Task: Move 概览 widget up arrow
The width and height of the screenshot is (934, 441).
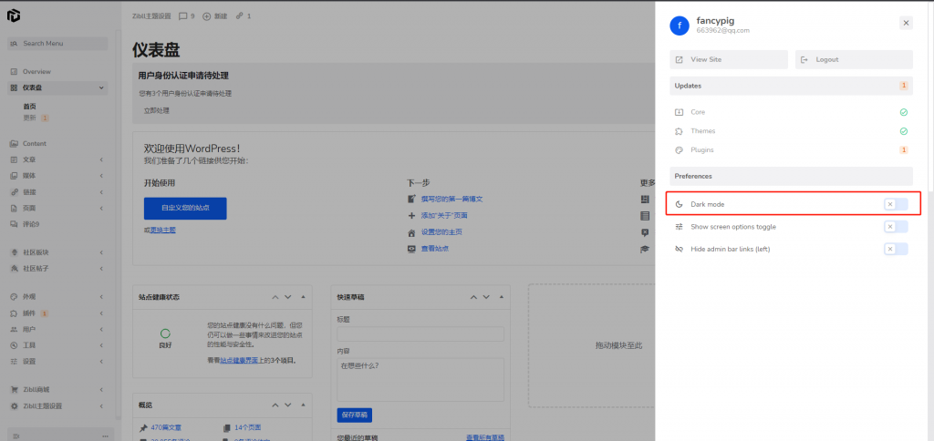Action: [275, 405]
